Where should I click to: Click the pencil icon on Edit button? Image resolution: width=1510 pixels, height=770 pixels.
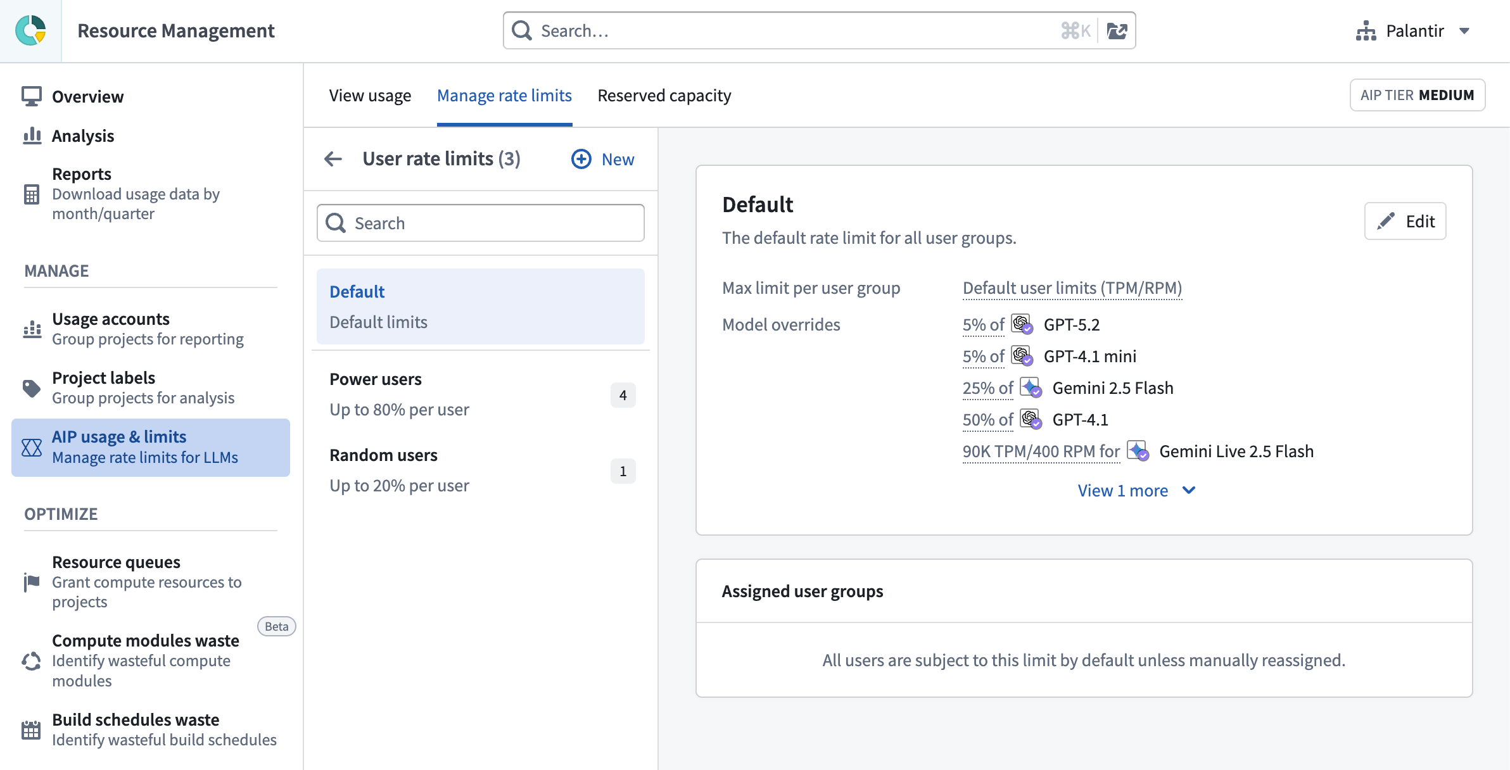[1386, 221]
